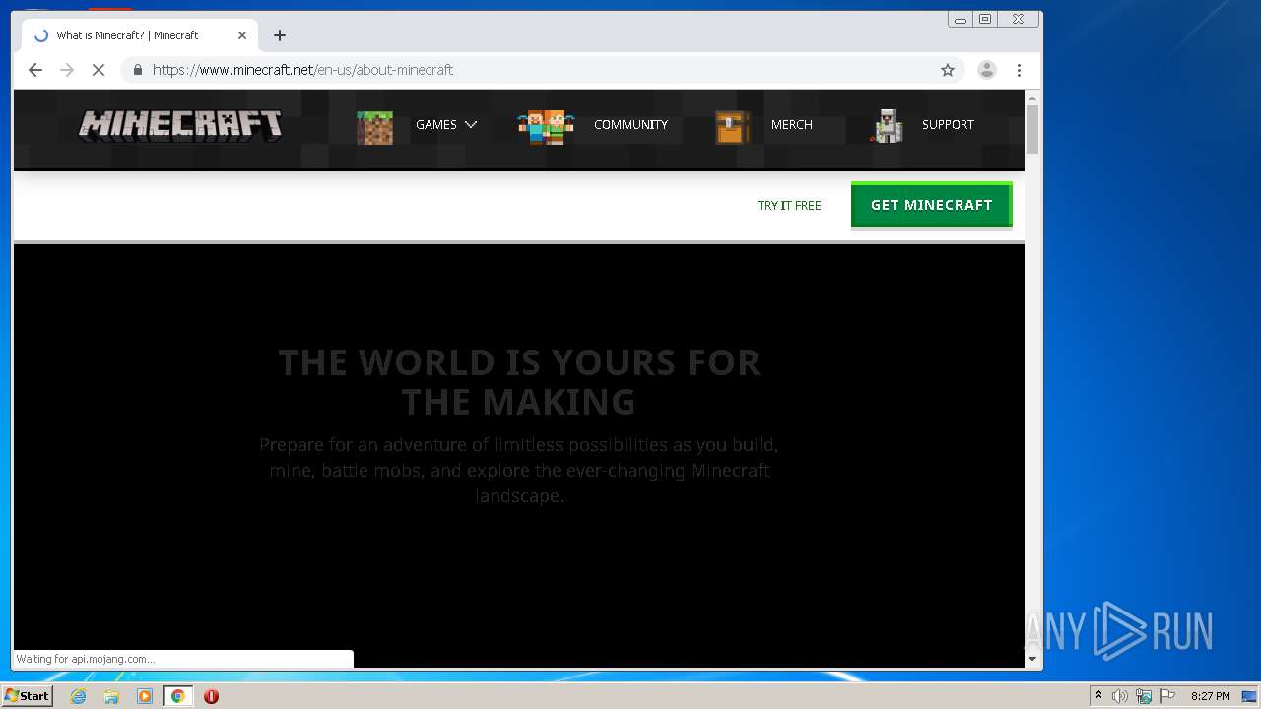This screenshot has width=1261, height=709.
Task: Go forward in browser history
Action: [x=67, y=70]
